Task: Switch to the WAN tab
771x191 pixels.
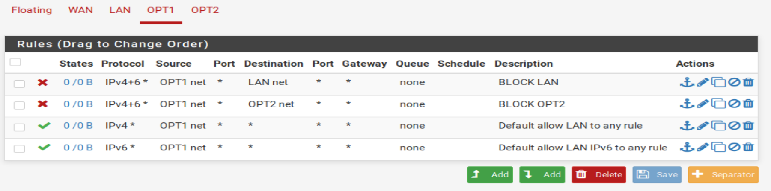Action: [x=80, y=10]
